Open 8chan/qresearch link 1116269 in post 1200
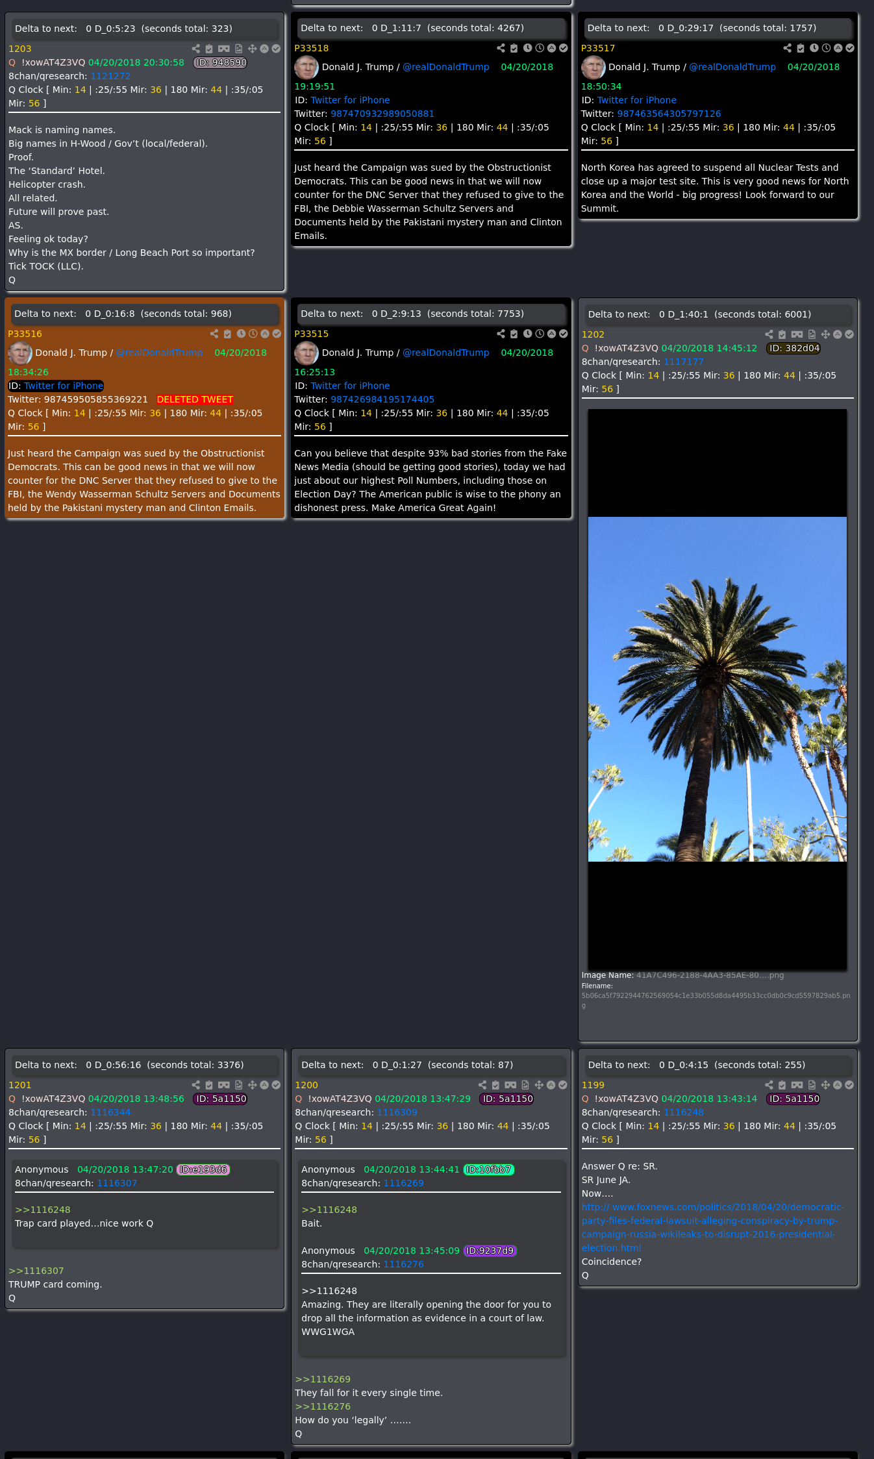The width and height of the screenshot is (874, 1459). click(x=403, y=1183)
